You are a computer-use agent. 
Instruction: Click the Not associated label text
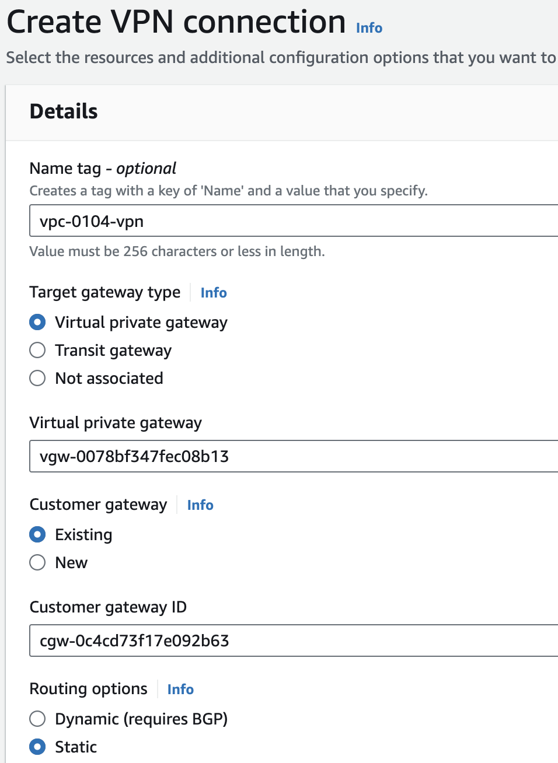[x=109, y=379]
